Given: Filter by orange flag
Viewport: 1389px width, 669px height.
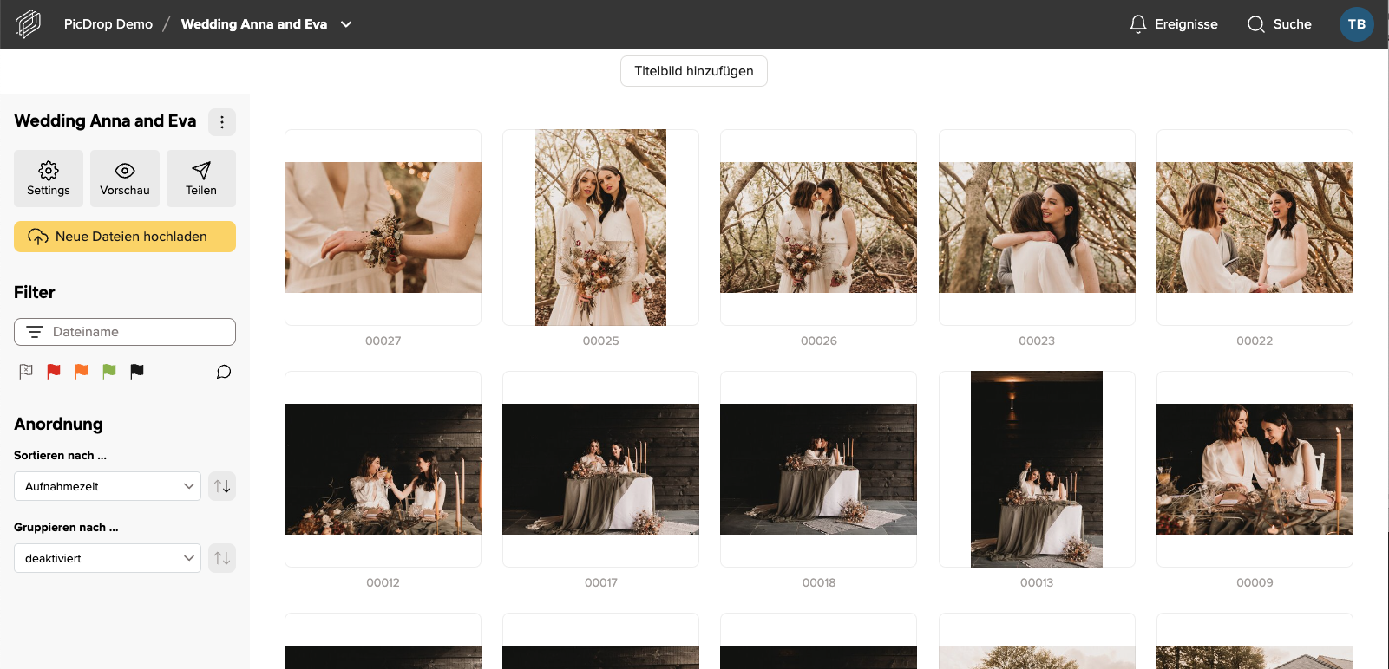Looking at the screenshot, I should pyautogui.click(x=82, y=371).
